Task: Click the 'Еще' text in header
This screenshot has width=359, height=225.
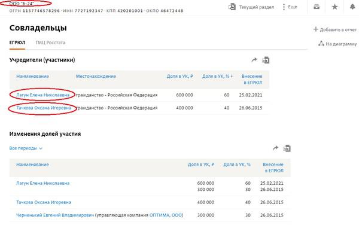Action: (x=293, y=7)
